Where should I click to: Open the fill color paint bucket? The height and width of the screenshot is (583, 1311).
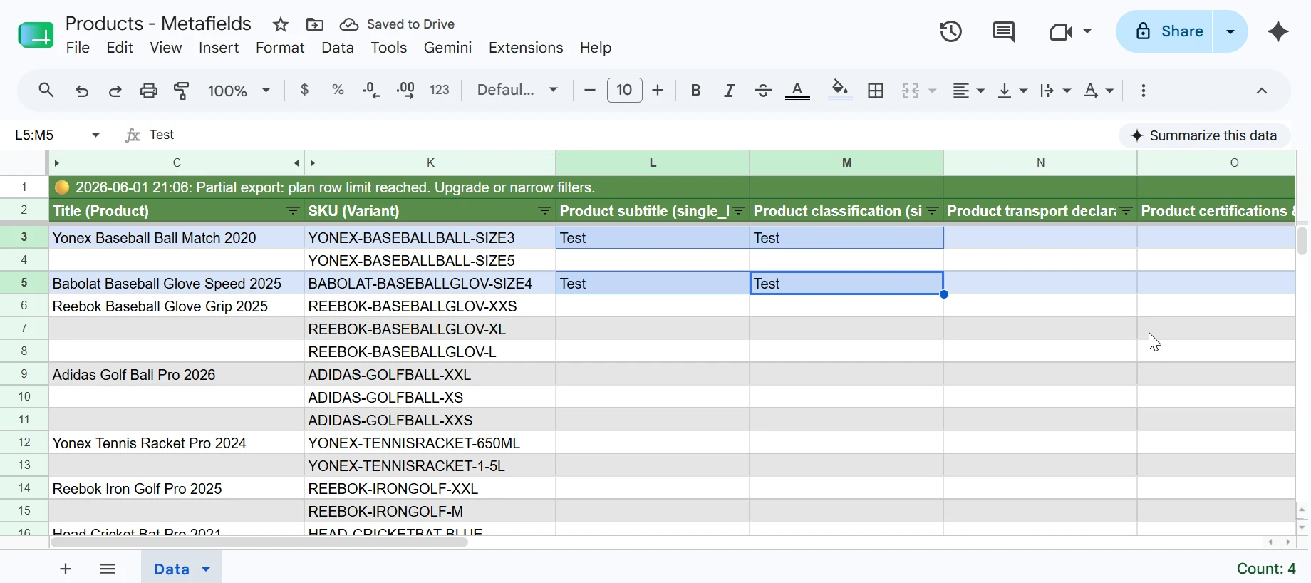(x=841, y=91)
